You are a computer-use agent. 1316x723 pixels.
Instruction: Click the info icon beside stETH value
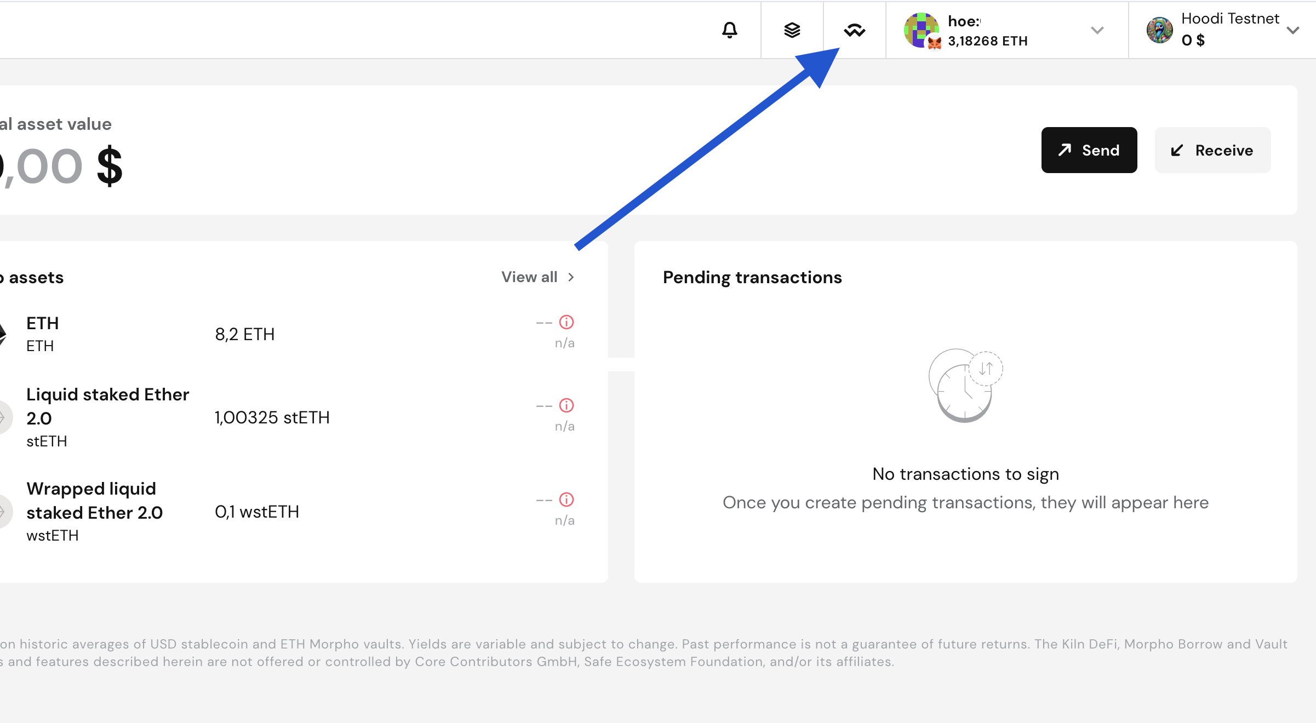pos(566,406)
